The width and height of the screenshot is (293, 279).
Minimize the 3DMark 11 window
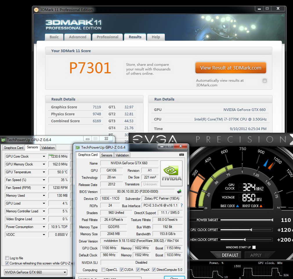259,9
